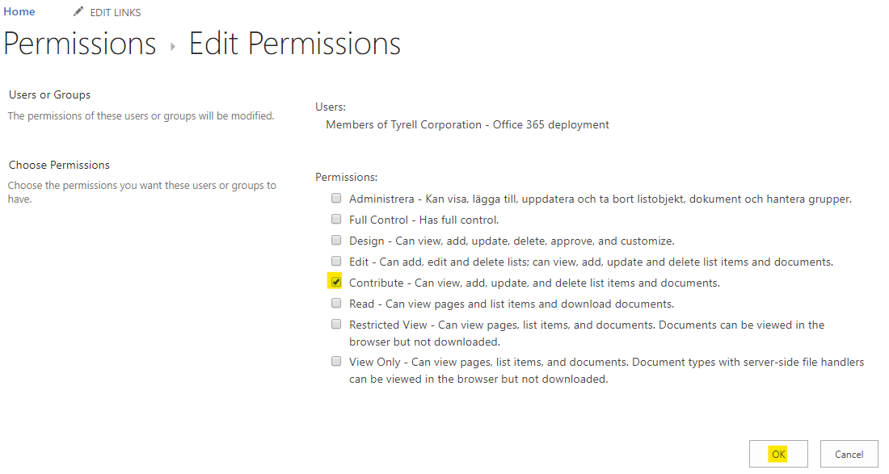The width and height of the screenshot is (889, 474).
Task: Click the Cancel button
Action: (849, 453)
